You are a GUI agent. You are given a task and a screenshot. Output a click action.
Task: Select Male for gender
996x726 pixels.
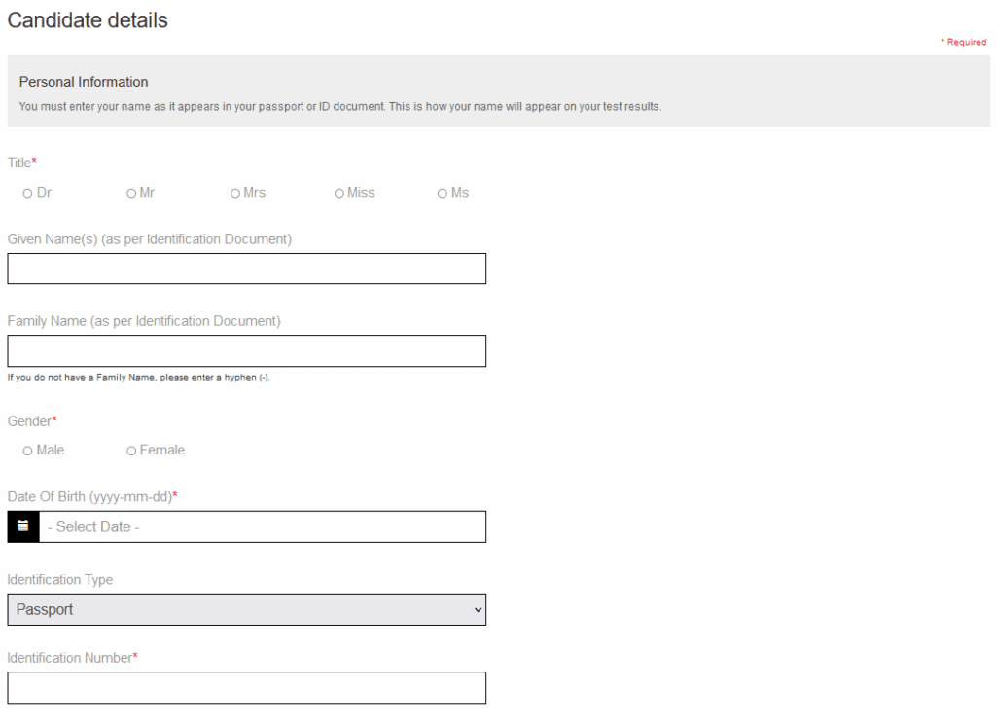[x=27, y=451]
